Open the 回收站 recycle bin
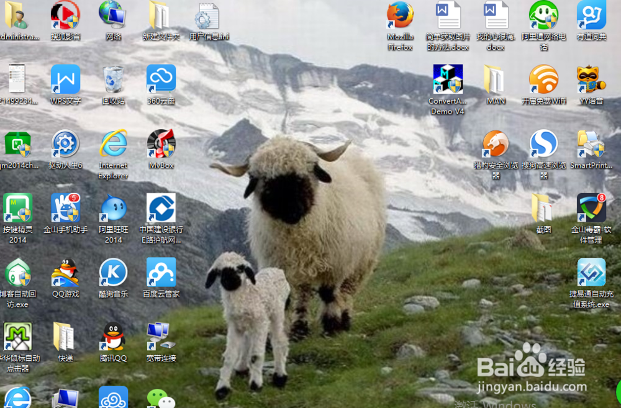 pyautogui.click(x=113, y=79)
